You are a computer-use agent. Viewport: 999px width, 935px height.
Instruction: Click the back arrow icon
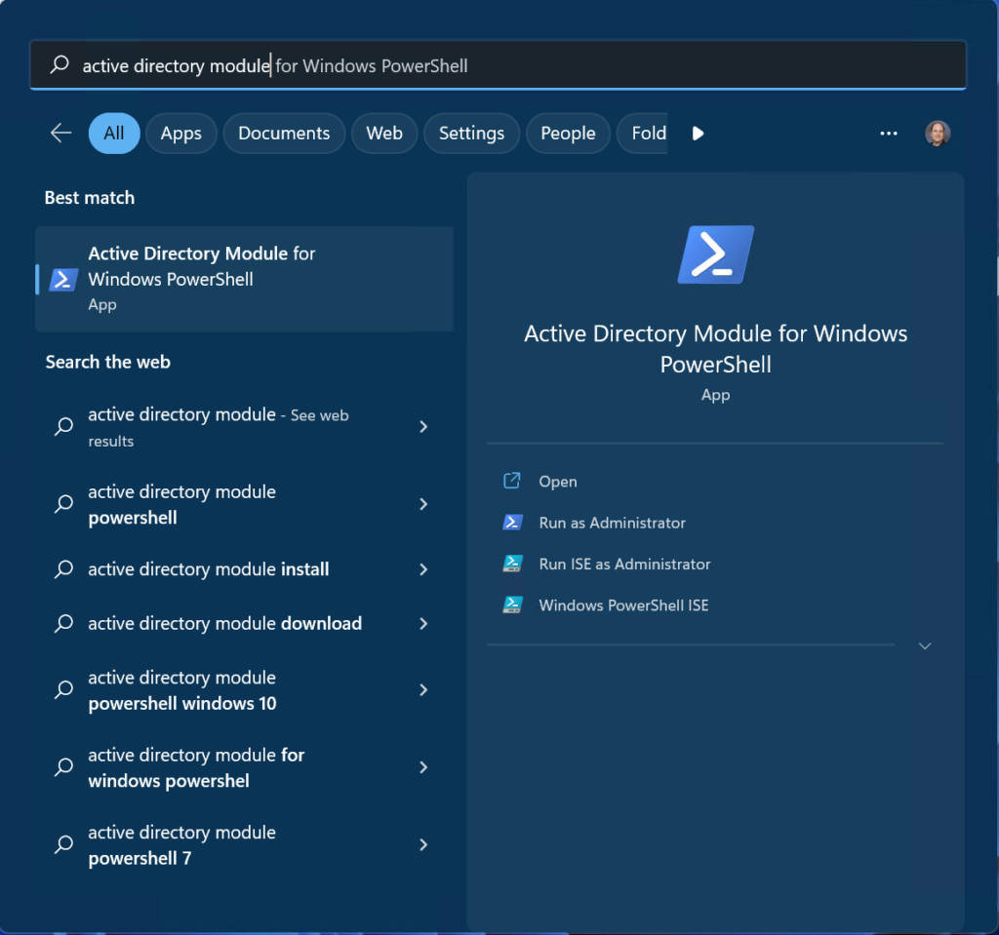(x=61, y=134)
